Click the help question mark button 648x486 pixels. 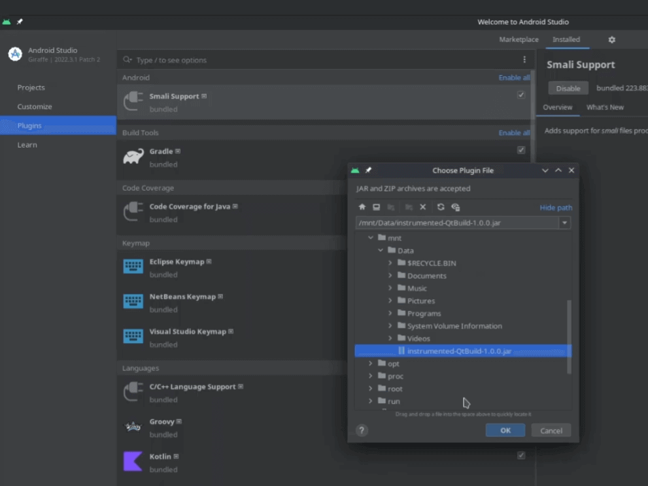(362, 430)
